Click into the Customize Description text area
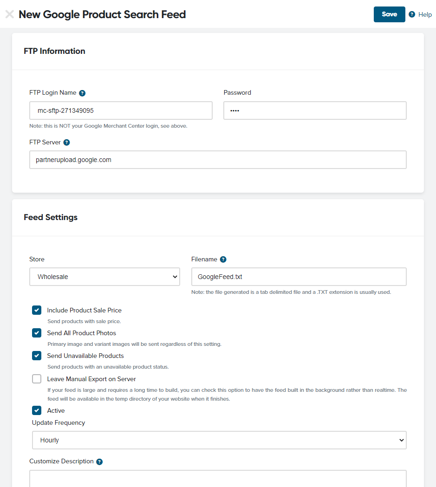 coord(218,479)
